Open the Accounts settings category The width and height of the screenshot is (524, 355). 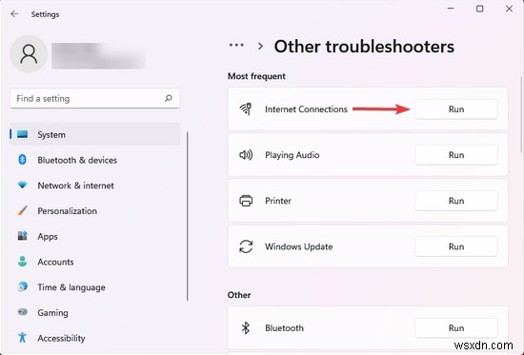95,262
